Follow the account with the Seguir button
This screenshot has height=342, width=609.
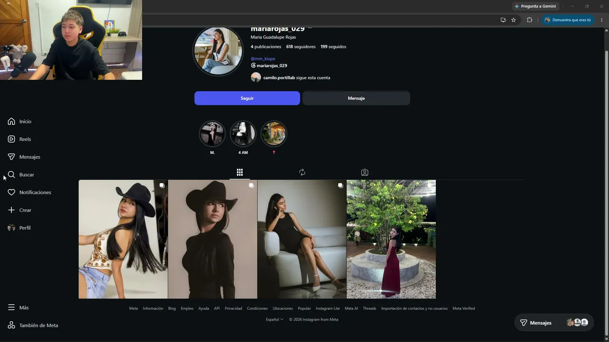point(247,98)
